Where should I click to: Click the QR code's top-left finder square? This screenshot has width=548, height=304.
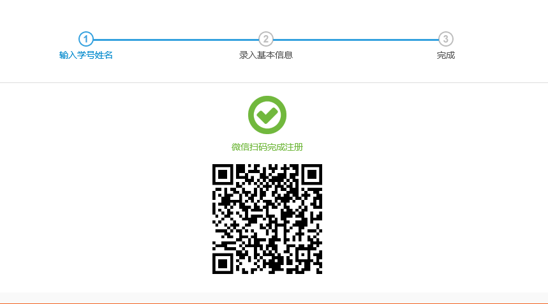tap(223, 174)
